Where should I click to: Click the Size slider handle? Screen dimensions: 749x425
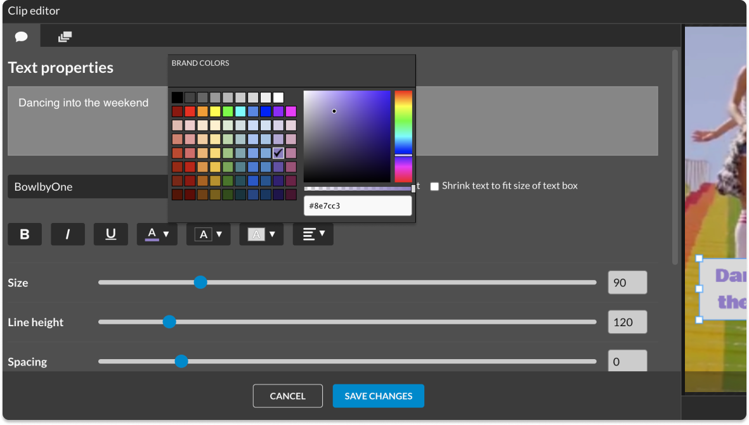[x=200, y=282]
